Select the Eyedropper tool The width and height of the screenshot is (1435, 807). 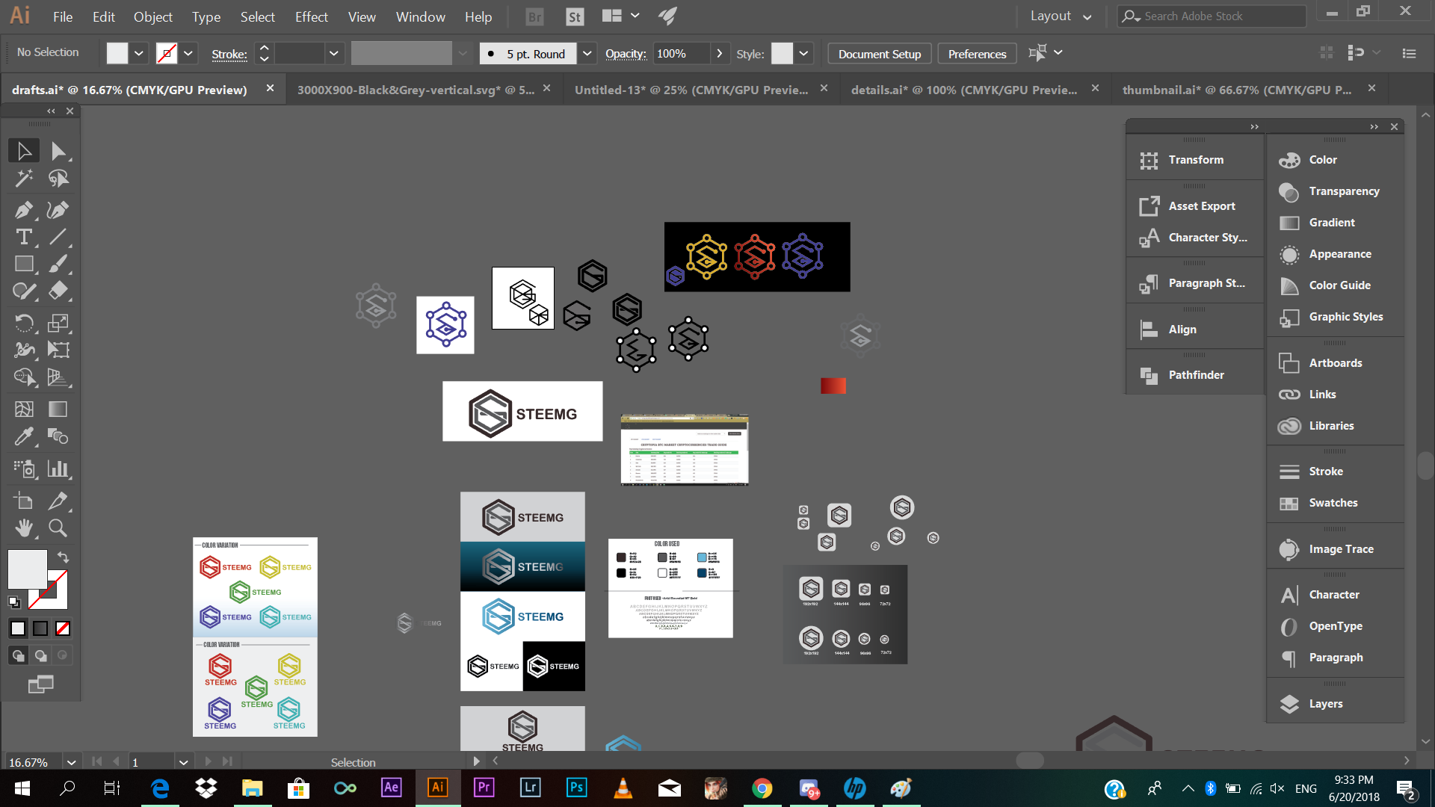click(24, 436)
